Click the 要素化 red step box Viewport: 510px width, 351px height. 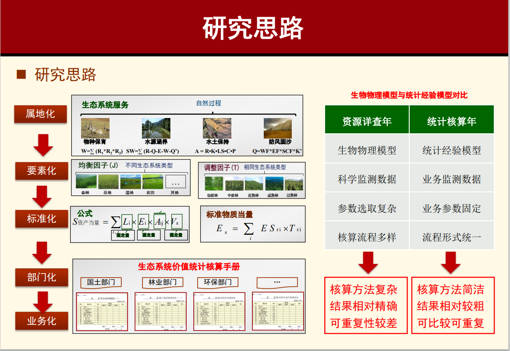coord(42,170)
